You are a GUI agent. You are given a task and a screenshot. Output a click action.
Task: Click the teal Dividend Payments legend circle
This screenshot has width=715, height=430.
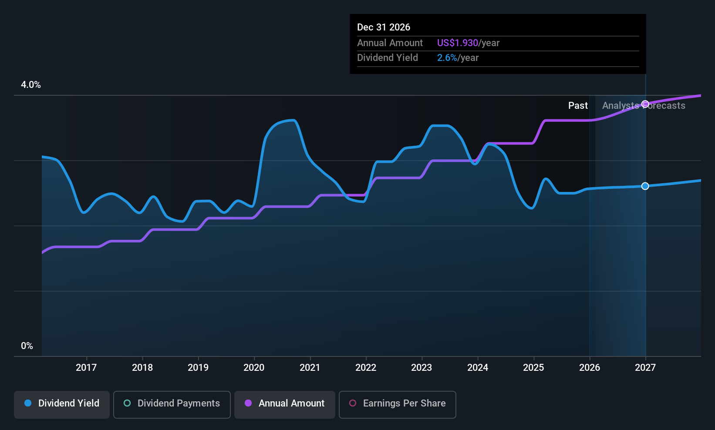127,403
